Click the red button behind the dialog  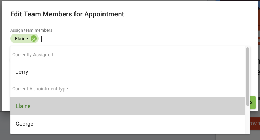[255, 123]
